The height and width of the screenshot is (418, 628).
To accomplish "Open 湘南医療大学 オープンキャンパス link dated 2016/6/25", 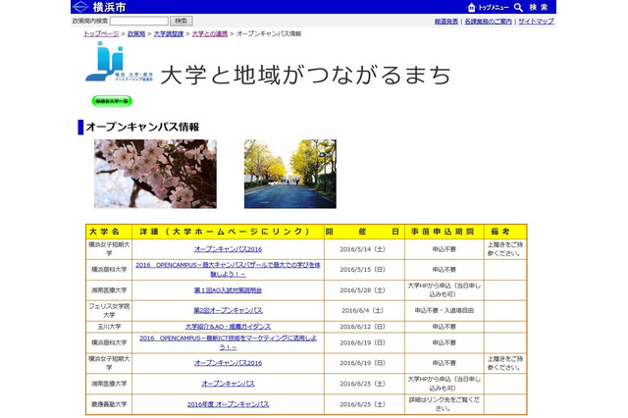I will (228, 384).
